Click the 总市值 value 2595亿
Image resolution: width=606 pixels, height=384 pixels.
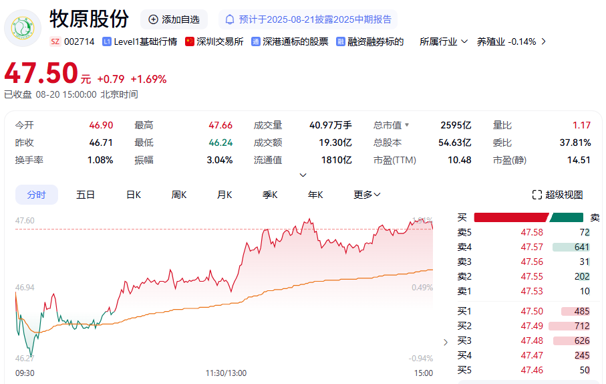click(x=456, y=125)
